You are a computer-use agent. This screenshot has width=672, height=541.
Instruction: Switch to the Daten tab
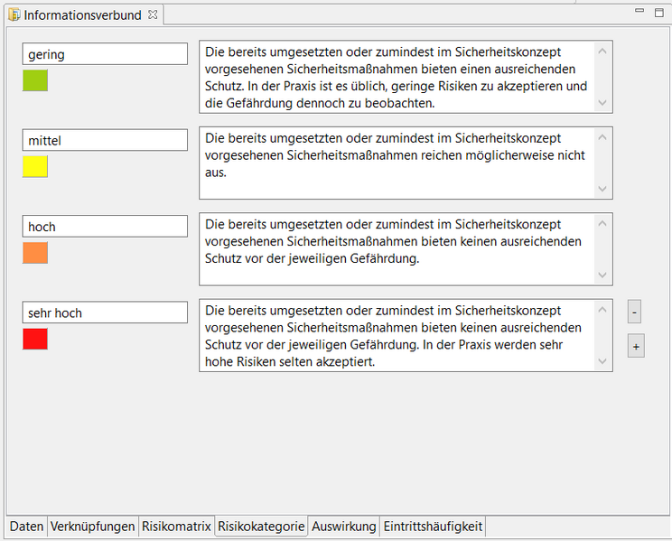click(26, 526)
